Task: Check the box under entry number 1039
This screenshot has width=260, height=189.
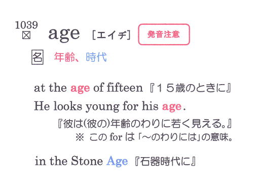Action: pos(26,35)
